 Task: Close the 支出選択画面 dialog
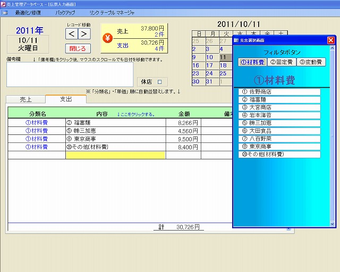click(x=331, y=40)
